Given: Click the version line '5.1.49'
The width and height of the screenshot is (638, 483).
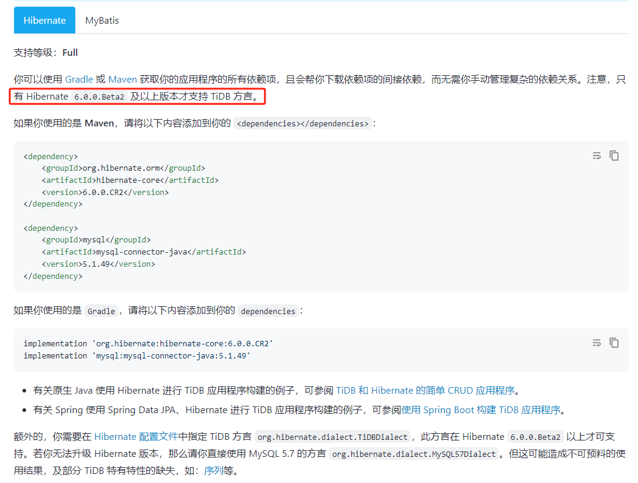Looking at the screenshot, I should pos(98,264).
